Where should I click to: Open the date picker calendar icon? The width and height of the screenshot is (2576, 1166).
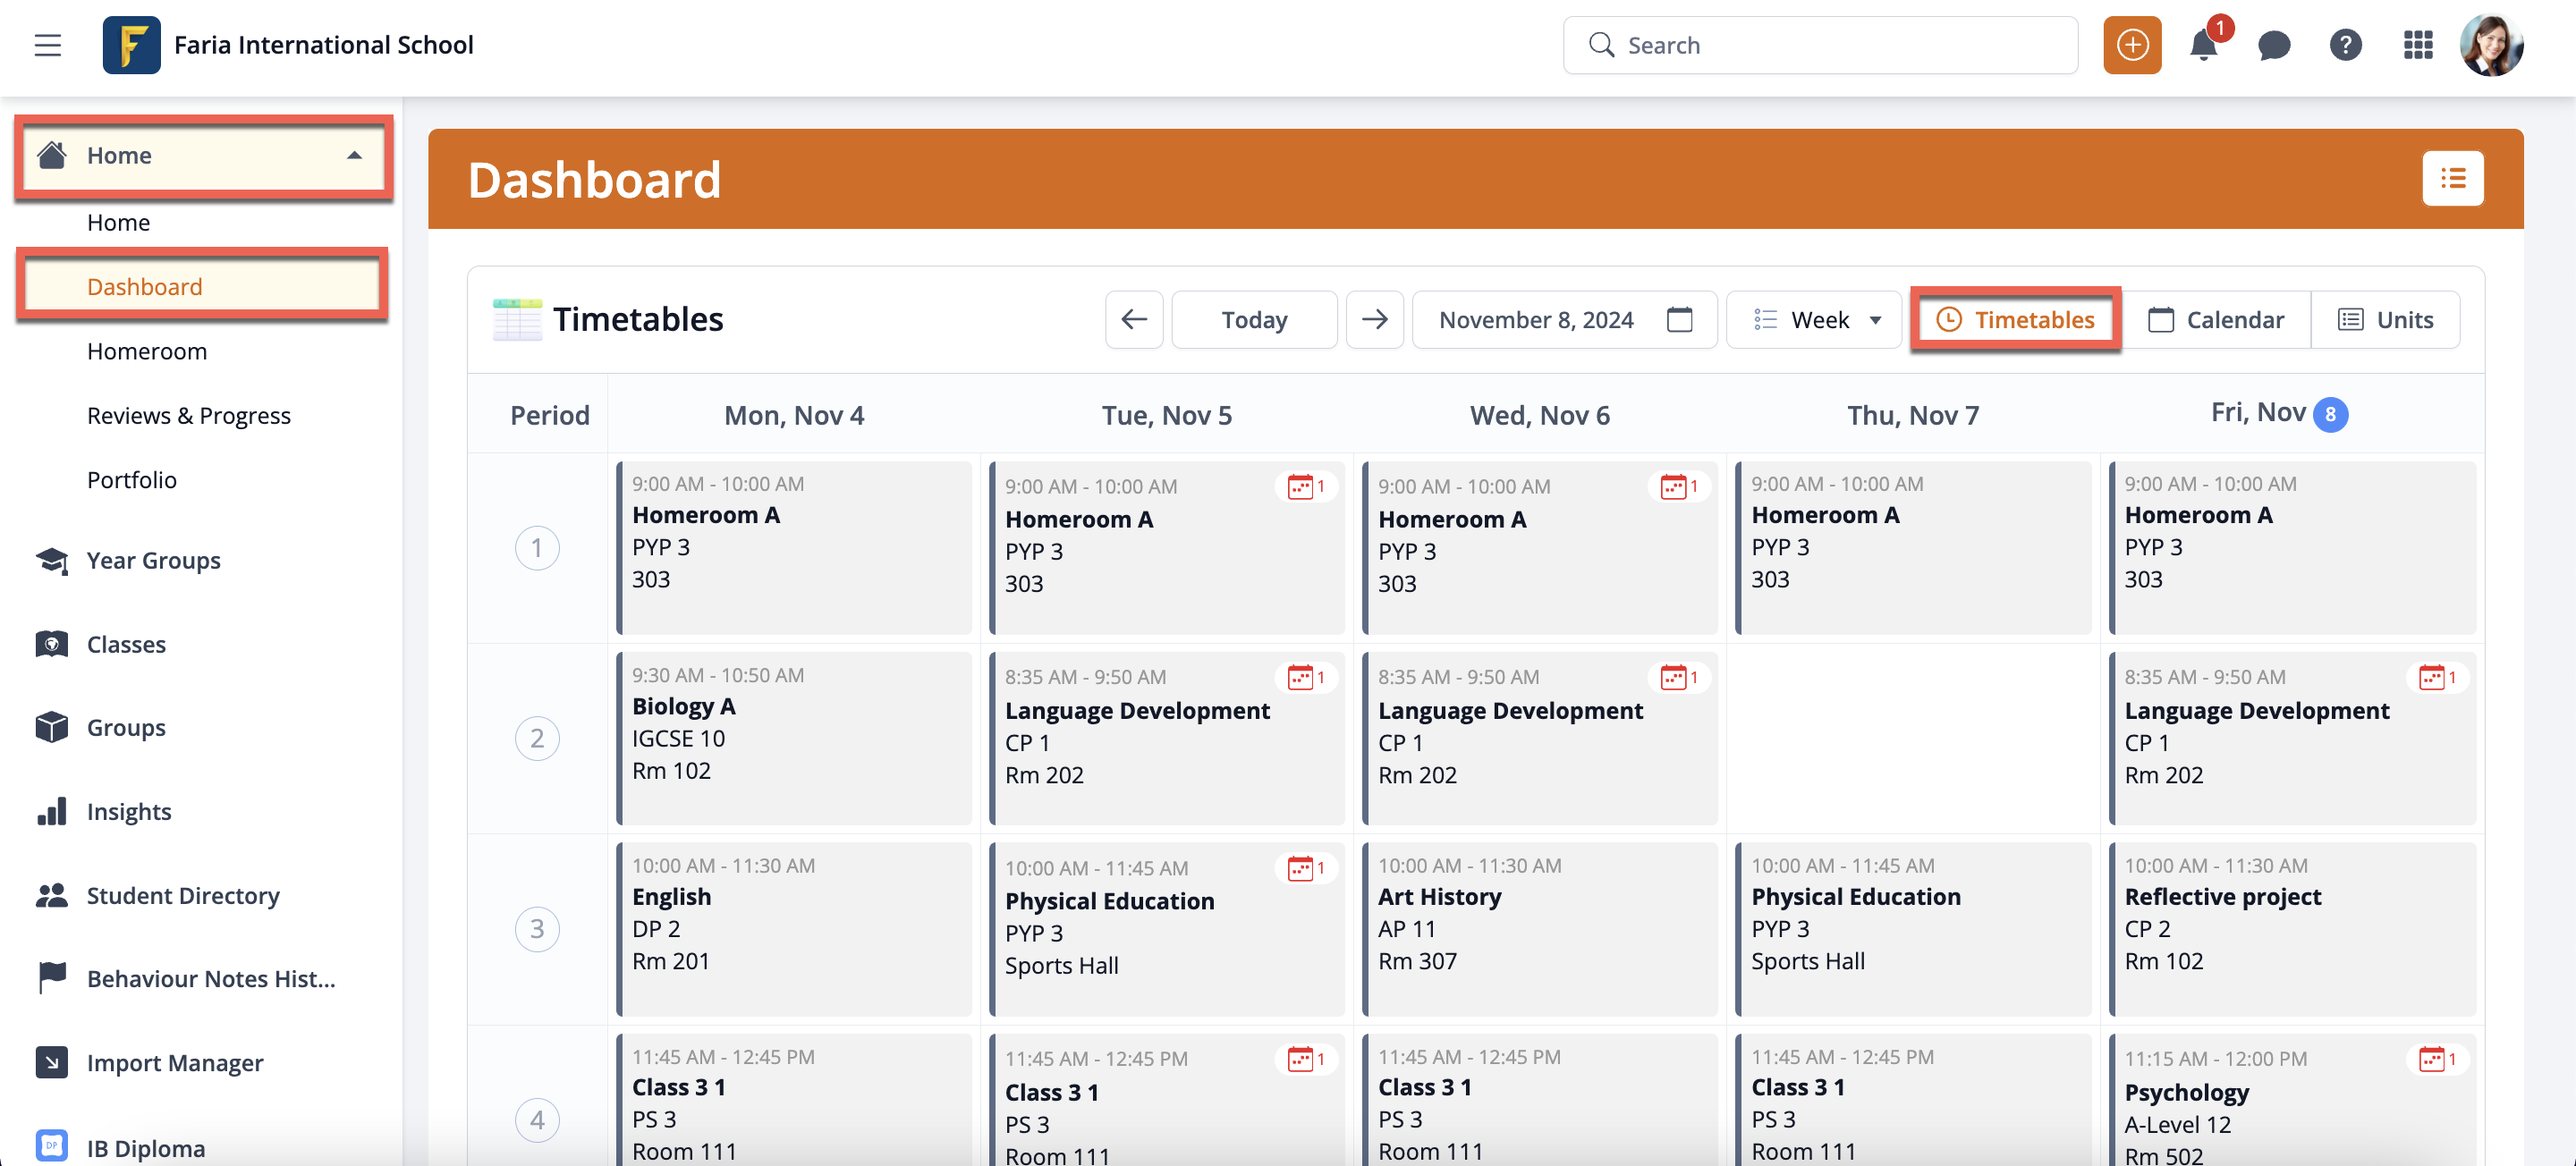click(x=1679, y=320)
